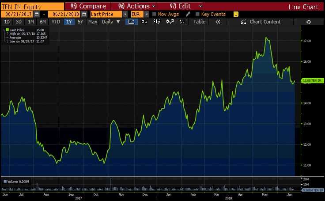This screenshot has width=325, height=201.
Task: Select the line chart type icon
Action: click(132, 22)
